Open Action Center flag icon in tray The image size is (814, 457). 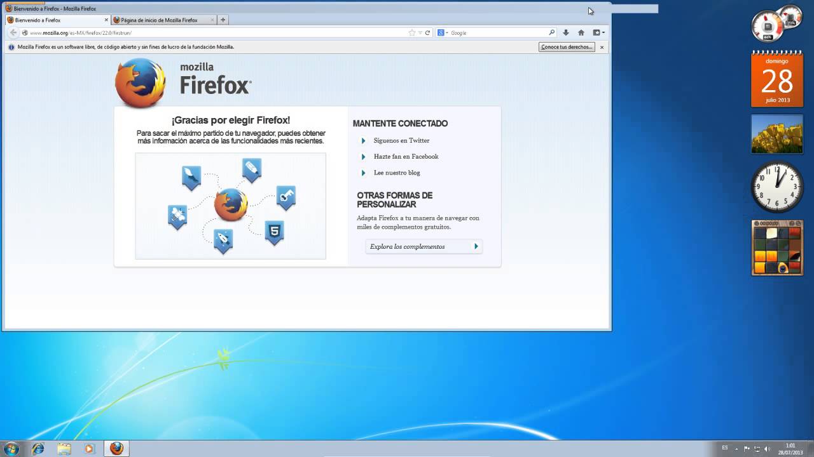[x=747, y=449]
